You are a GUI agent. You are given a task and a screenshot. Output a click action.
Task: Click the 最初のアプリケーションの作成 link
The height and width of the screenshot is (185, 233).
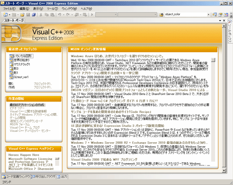coord(27,105)
